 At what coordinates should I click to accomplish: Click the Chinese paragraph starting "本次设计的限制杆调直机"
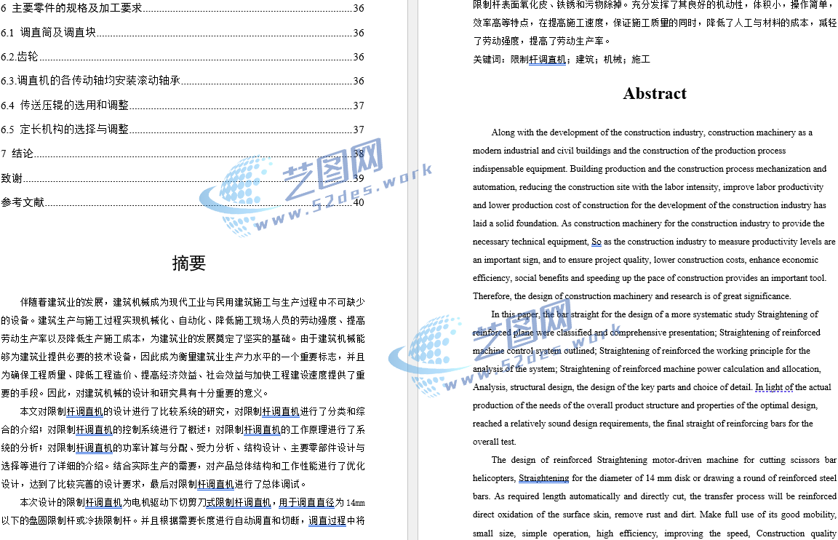click(183, 511)
